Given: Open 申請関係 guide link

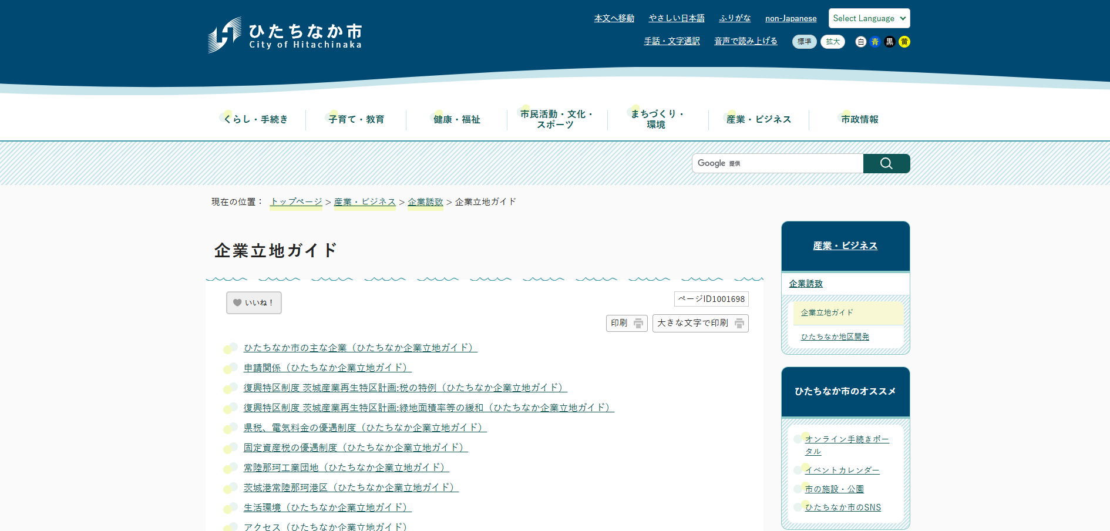Looking at the screenshot, I should (328, 368).
